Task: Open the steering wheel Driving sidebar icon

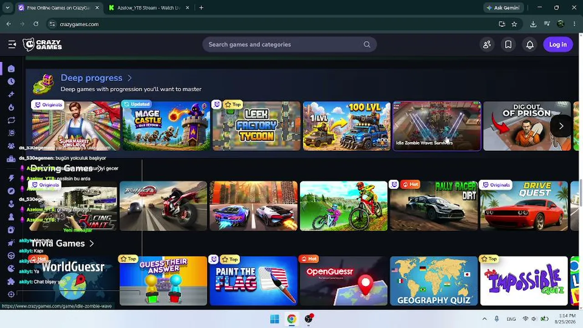Action: point(11,256)
